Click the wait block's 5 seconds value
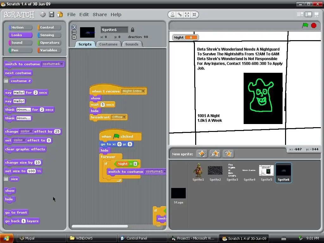The height and width of the screenshot is (243, 324). click(x=103, y=104)
